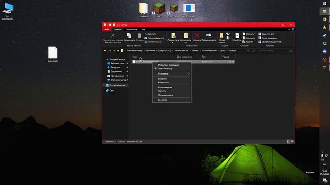The width and height of the screenshot is (330, 185).
Task: Switch to Поделиться ribbon tab
Action: tap(131, 30)
